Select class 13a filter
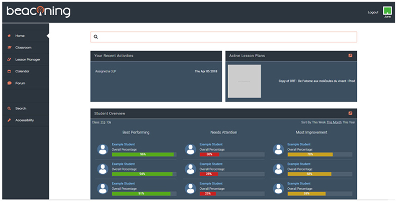Viewport: 397px width, 202px height. (109, 123)
